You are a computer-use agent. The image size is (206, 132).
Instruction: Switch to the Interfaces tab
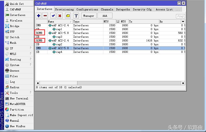click(44, 9)
